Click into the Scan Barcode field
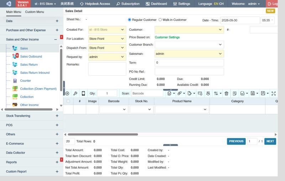285x181 pixels. coord(147,94)
